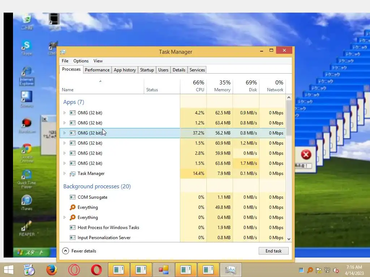This screenshot has height=277, width=370.
Task: Click the colored squares taskbar icon
Action: click(x=163, y=270)
